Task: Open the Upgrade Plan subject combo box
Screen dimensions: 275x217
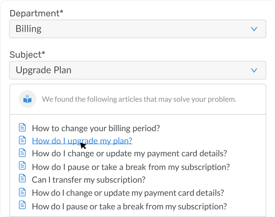Action: click(137, 70)
